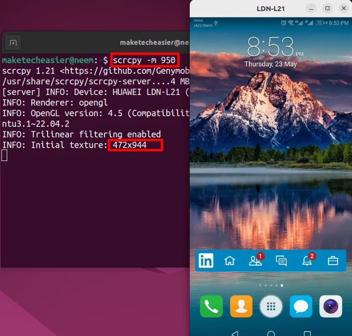The width and height of the screenshot is (352, 336).
Task: Open LinkedIn messaging icon in the widget
Action: click(x=281, y=261)
